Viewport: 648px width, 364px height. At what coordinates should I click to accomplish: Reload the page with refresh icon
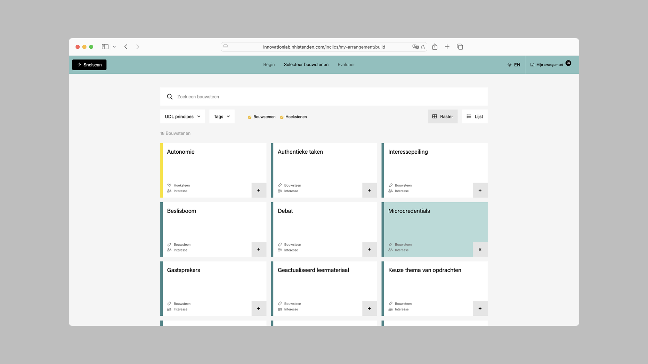423,47
